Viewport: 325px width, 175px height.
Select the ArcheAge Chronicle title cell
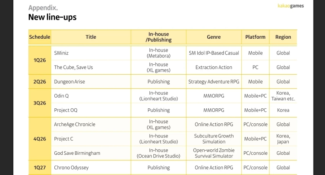(75, 124)
